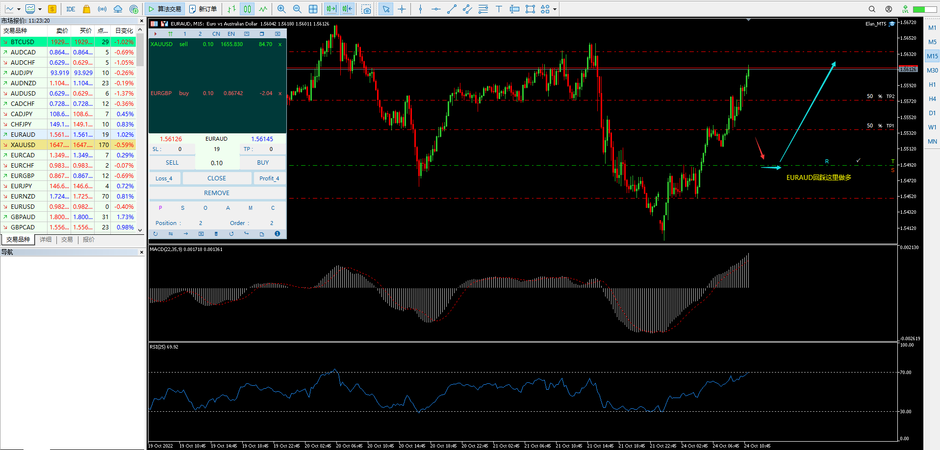940x450 pixels.
Task: Open the Market via the shopping bag icon
Action: point(86,8)
